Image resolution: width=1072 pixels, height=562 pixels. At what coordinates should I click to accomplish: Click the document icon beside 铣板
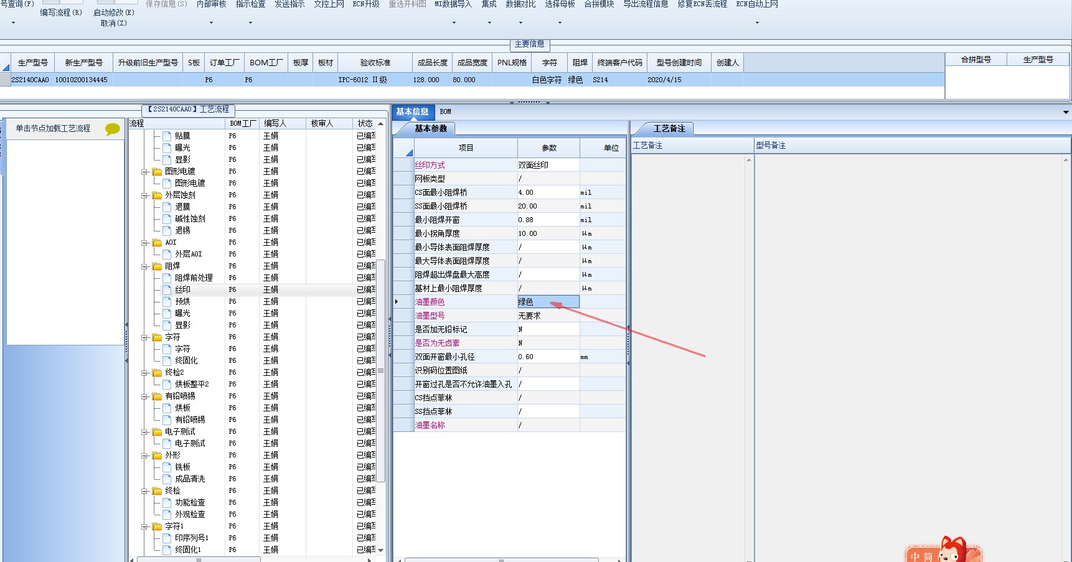167,467
